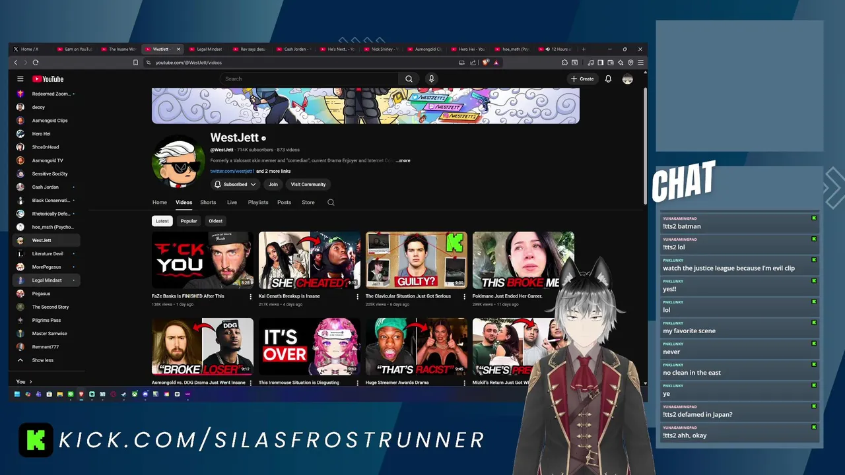This screenshot has width=845, height=475.
Task: Switch to channel Shorts tab
Action: 208,203
